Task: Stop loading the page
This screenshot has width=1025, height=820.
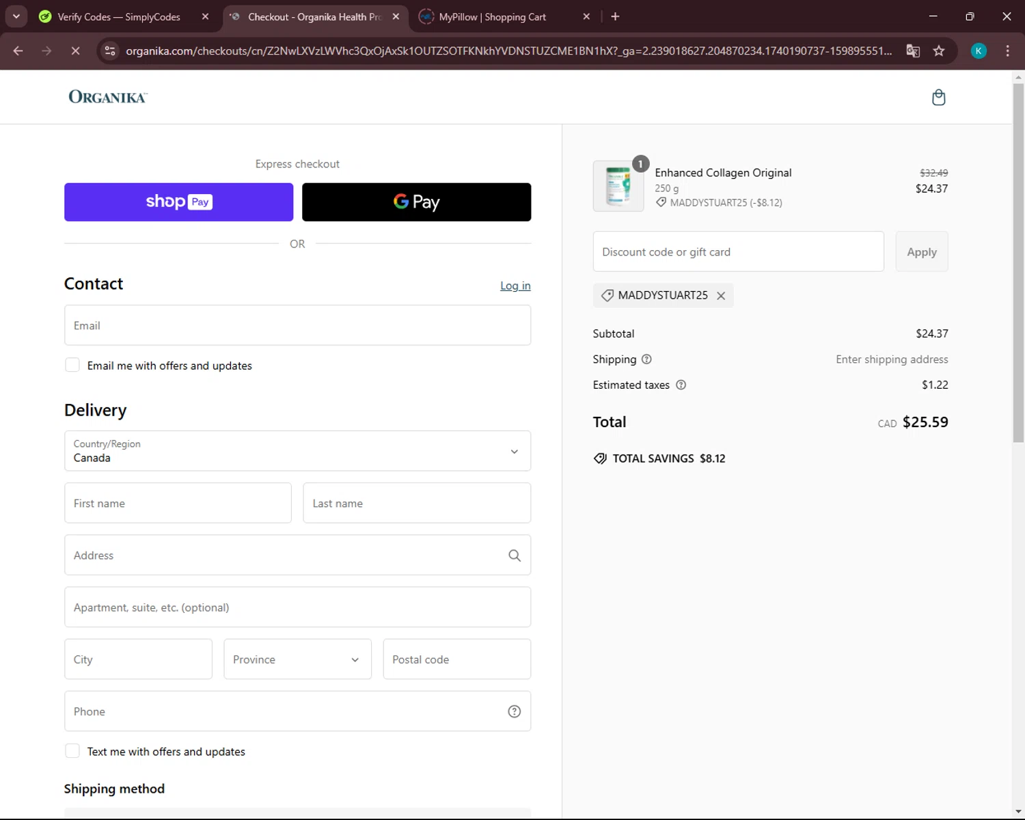Action: point(75,51)
